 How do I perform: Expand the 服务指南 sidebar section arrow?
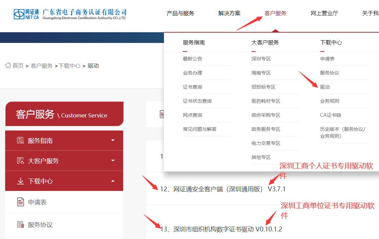[113, 140]
